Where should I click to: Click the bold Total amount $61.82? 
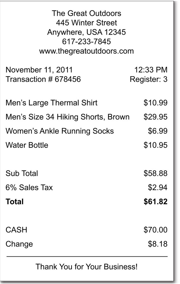coord(156,202)
